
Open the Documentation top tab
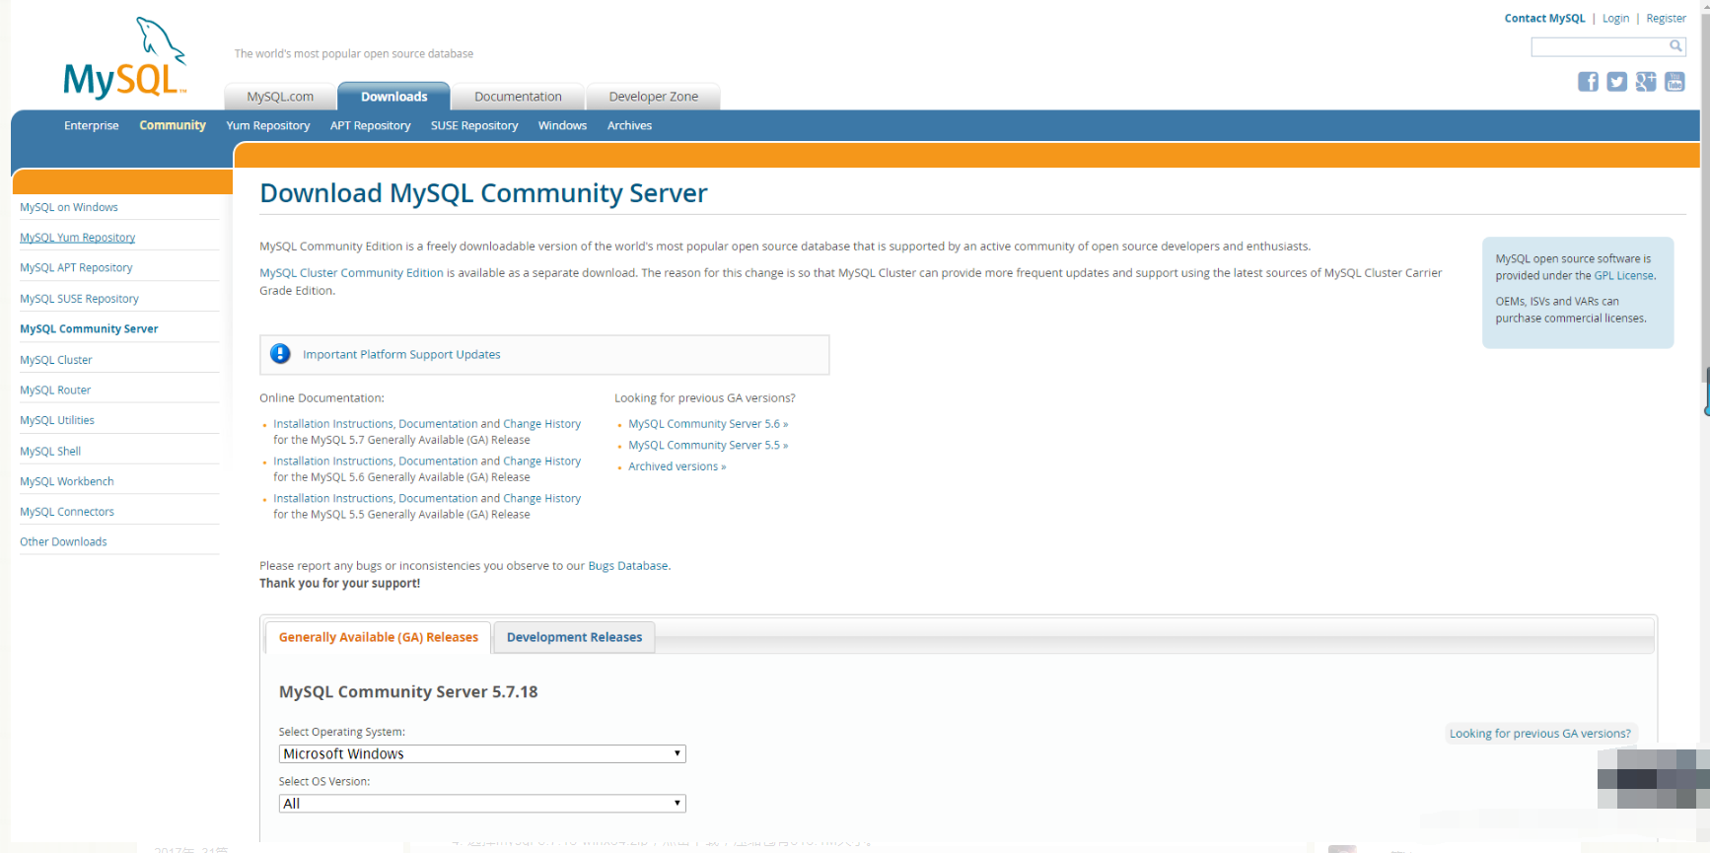click(x=518, y=97)
